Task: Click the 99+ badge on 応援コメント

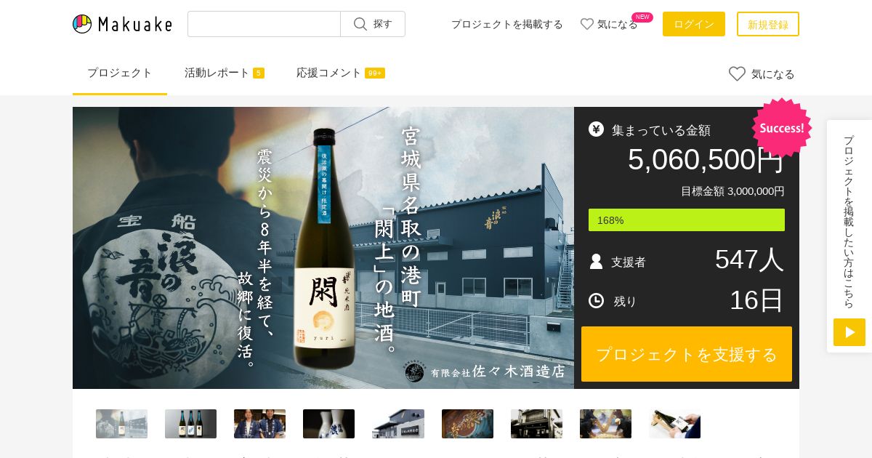Action: coord(375,73)
